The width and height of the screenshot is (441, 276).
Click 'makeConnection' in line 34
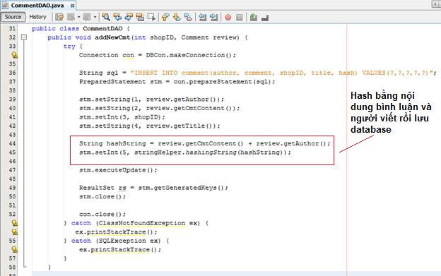(x=197, y=55)
